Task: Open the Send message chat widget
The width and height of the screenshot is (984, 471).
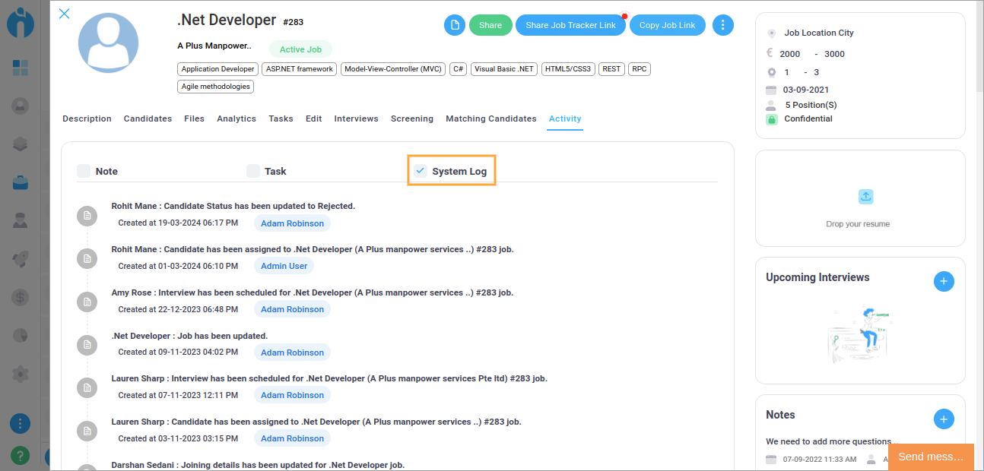Action: (930, 457)
